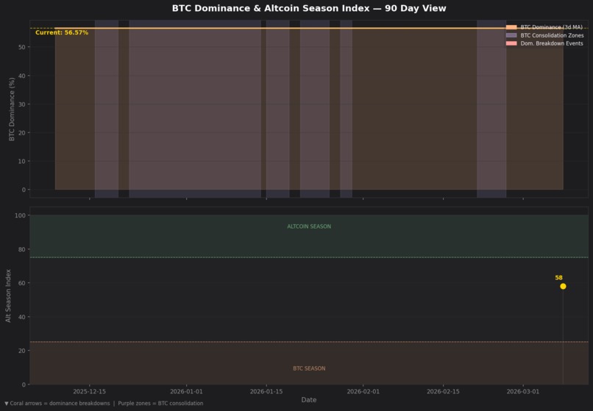Select the 'Dom. Breakdown Events' legend label

click(x=552, y=43)
